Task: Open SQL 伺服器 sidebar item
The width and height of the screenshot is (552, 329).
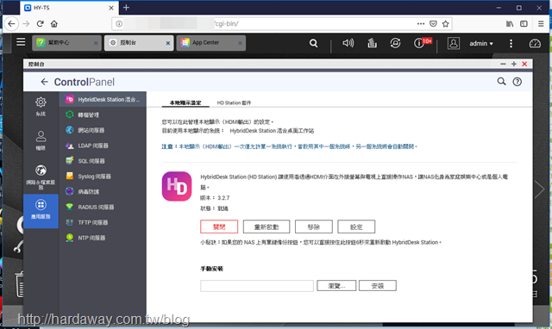Action: [x=103, y=161]
